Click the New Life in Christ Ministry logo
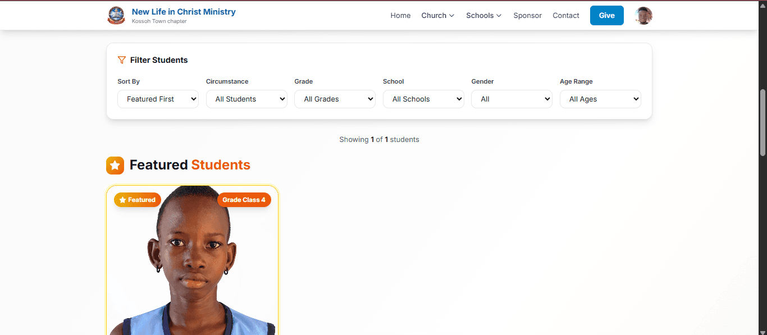Screen dimensions: 767x335 tap(116, 16)
